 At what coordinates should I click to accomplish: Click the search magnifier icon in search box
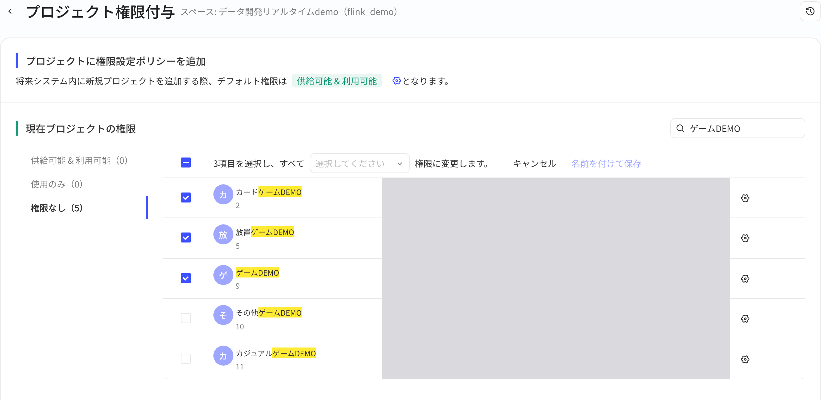[x=680, y=128]
